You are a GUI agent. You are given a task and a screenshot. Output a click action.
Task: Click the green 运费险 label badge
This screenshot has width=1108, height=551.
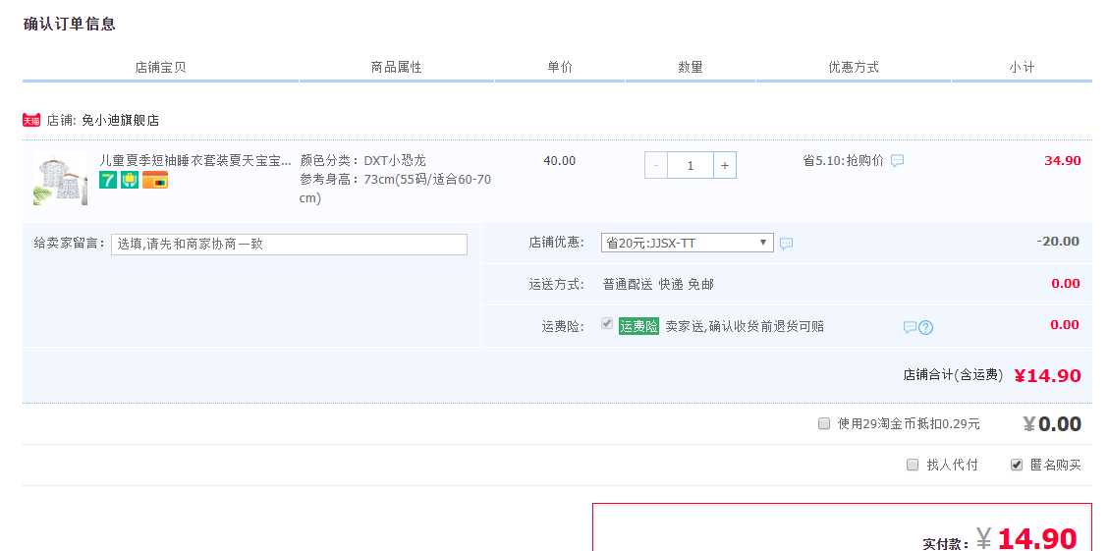point(638,326)
